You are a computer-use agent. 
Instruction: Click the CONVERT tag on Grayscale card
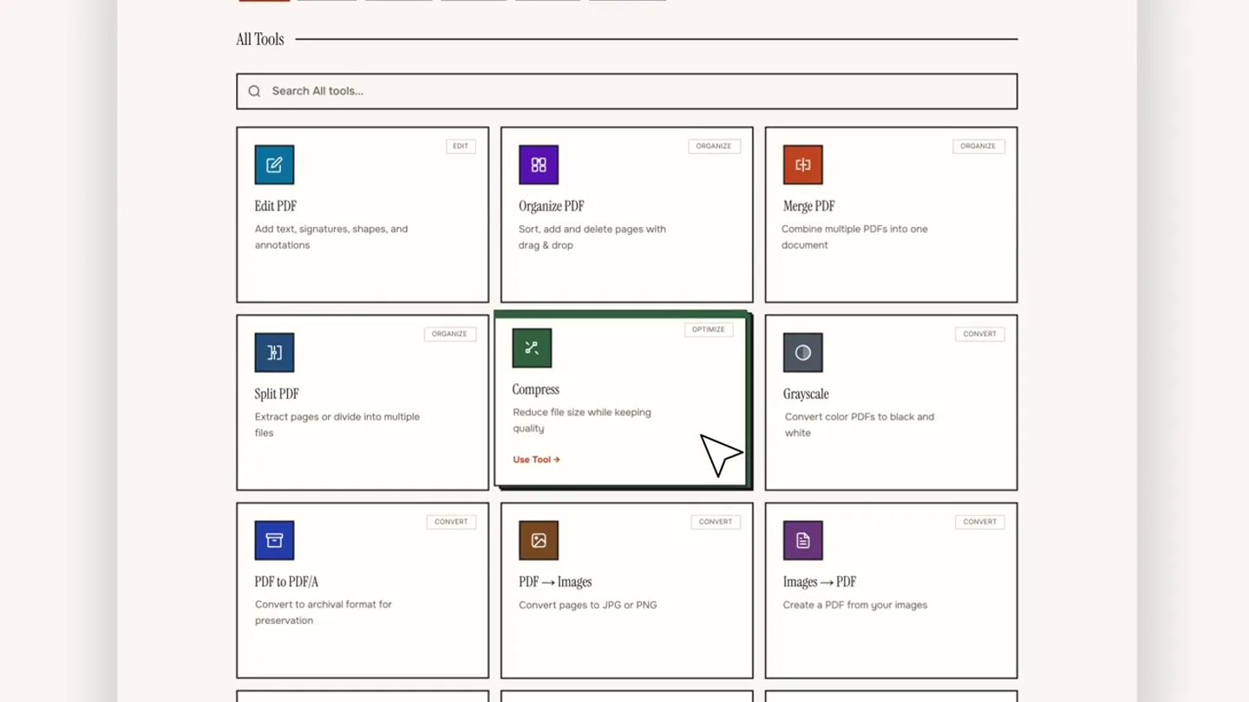980,334
